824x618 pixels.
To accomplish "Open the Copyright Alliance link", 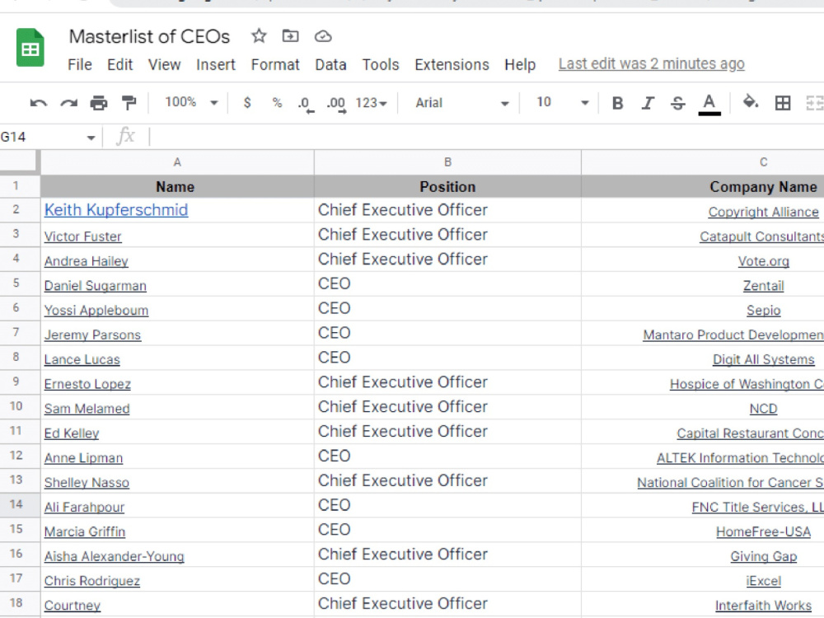I will coord(763,212).
